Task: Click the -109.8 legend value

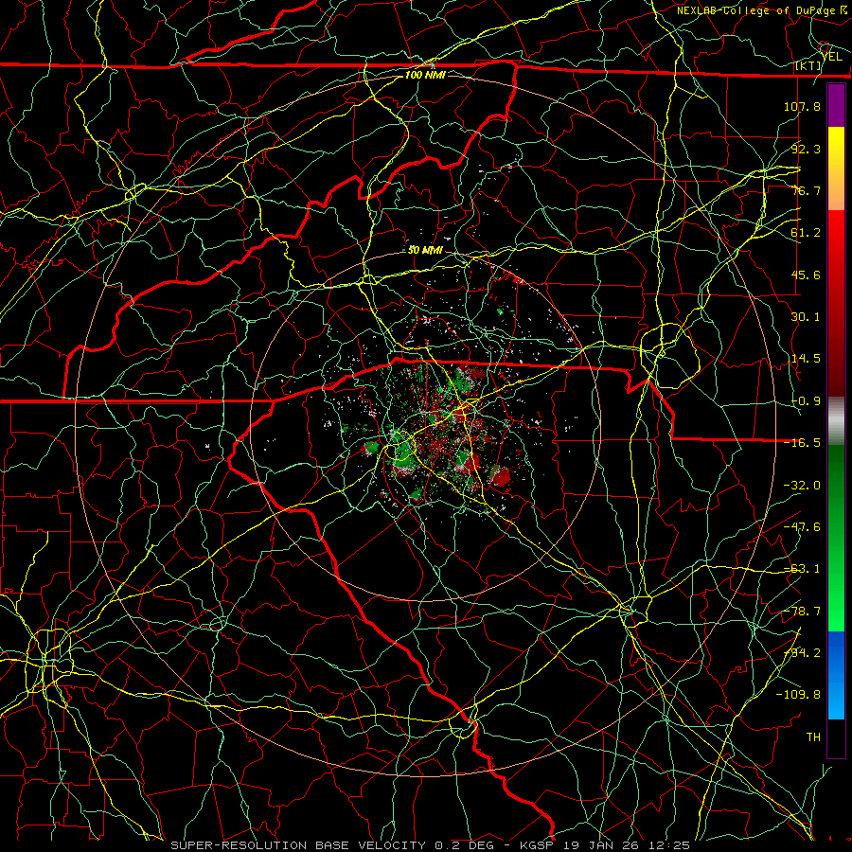Action: coord(798,695)
